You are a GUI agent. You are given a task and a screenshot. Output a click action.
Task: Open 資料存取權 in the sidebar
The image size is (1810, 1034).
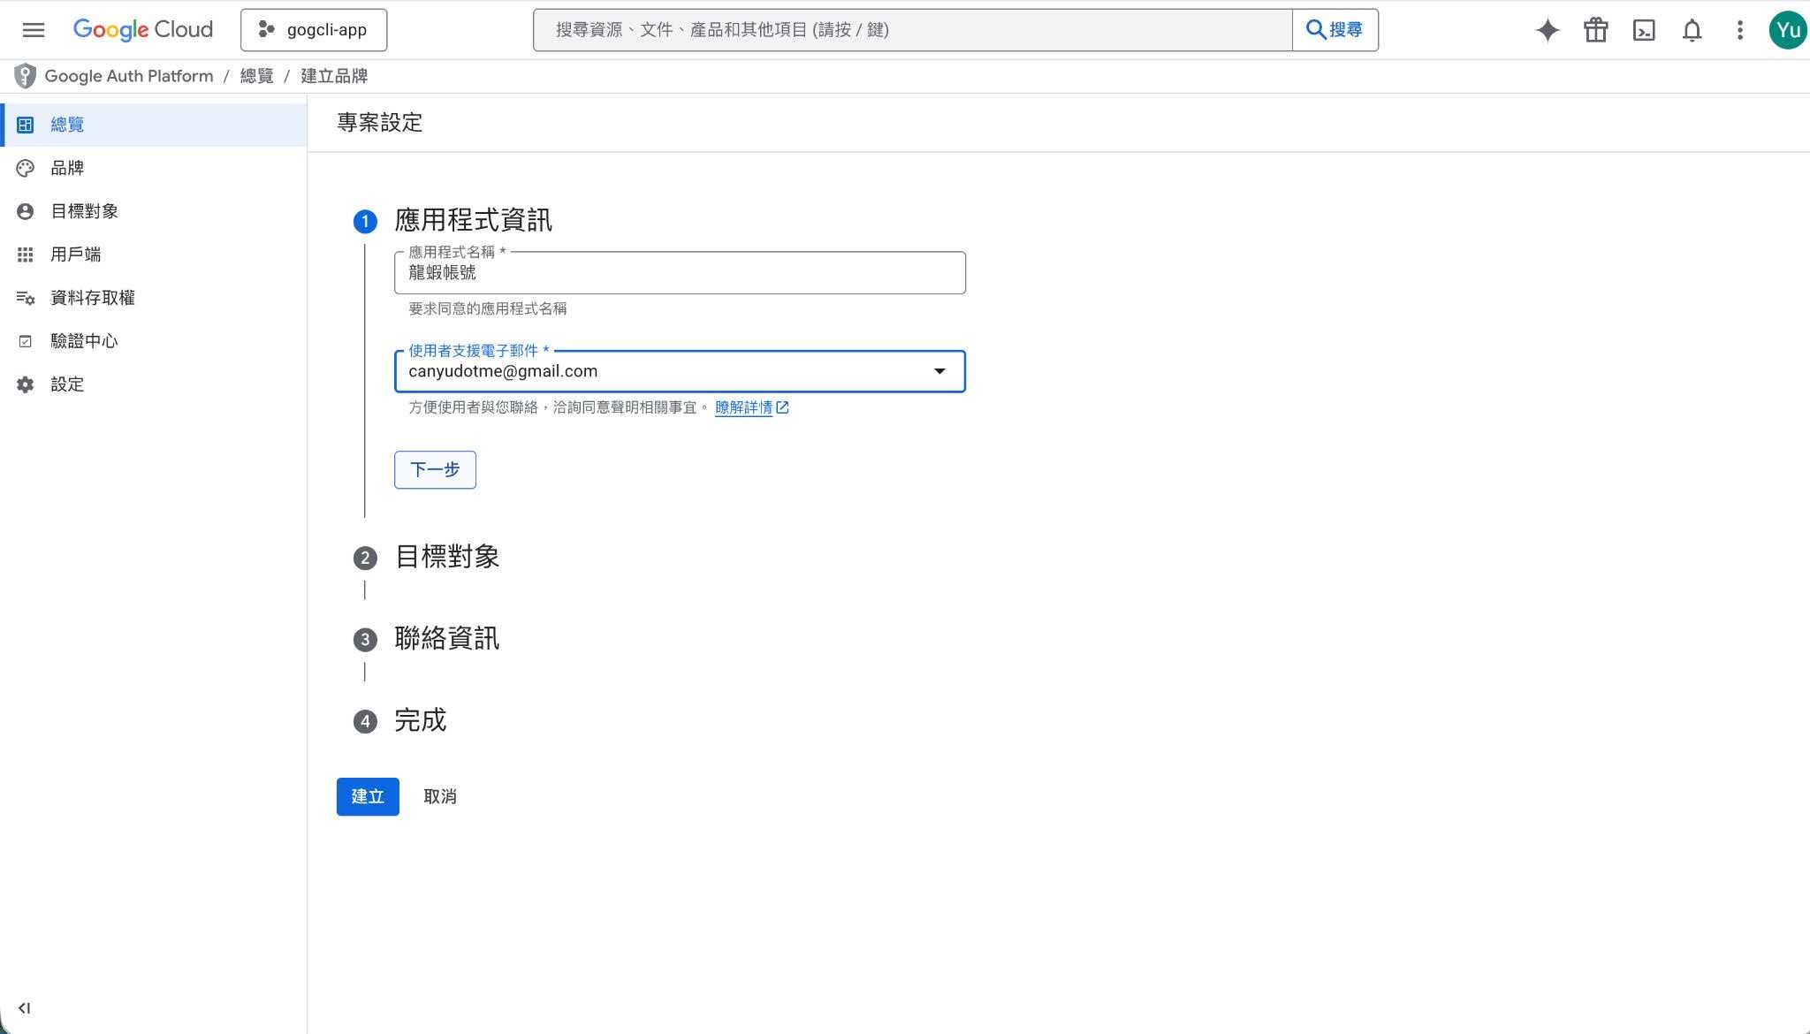pos(92,298)
